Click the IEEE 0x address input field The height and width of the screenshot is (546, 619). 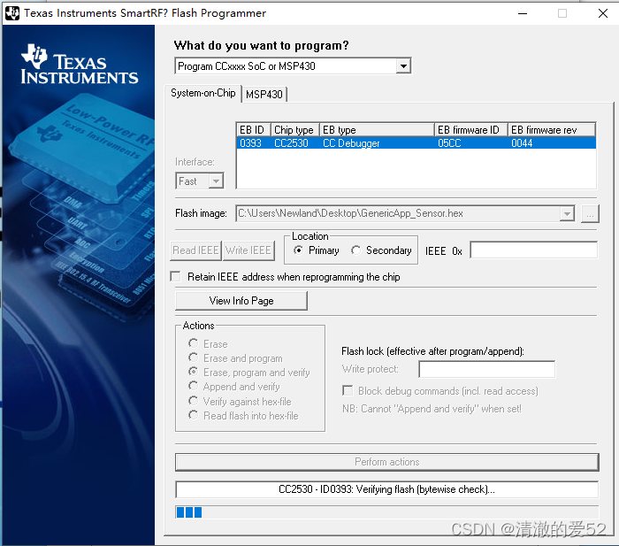click(x=534, y=250)
